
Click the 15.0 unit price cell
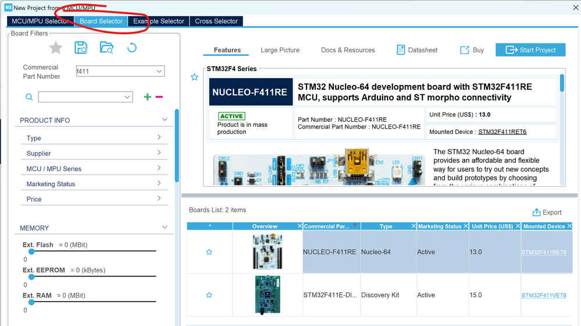(x=495, y=295)
